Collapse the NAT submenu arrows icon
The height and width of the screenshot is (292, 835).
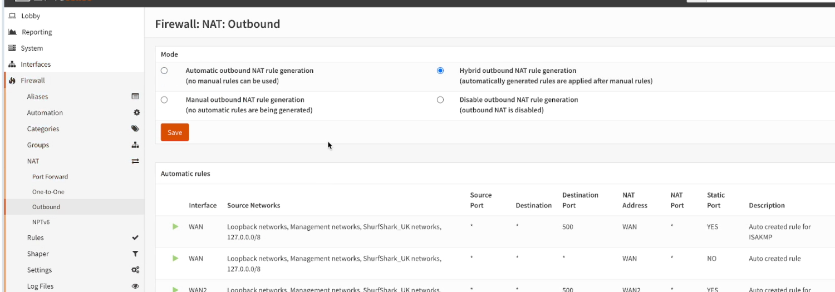click(x=135, y=161)
